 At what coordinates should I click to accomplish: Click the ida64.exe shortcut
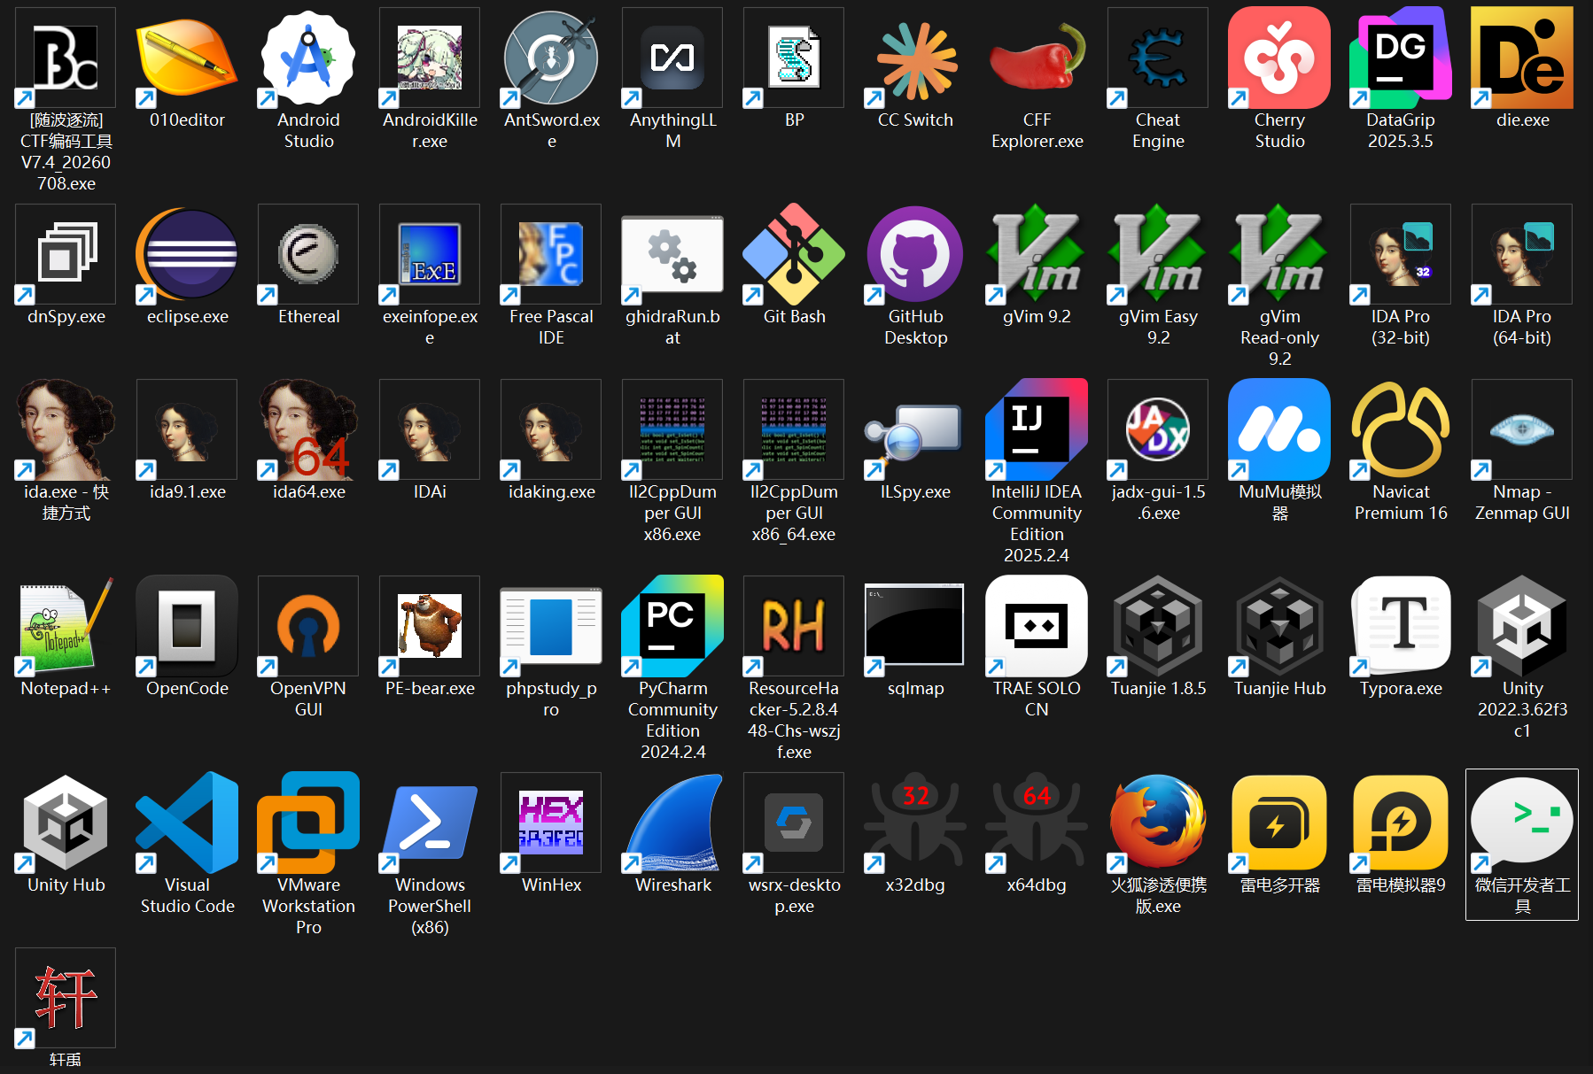[308, 429]
